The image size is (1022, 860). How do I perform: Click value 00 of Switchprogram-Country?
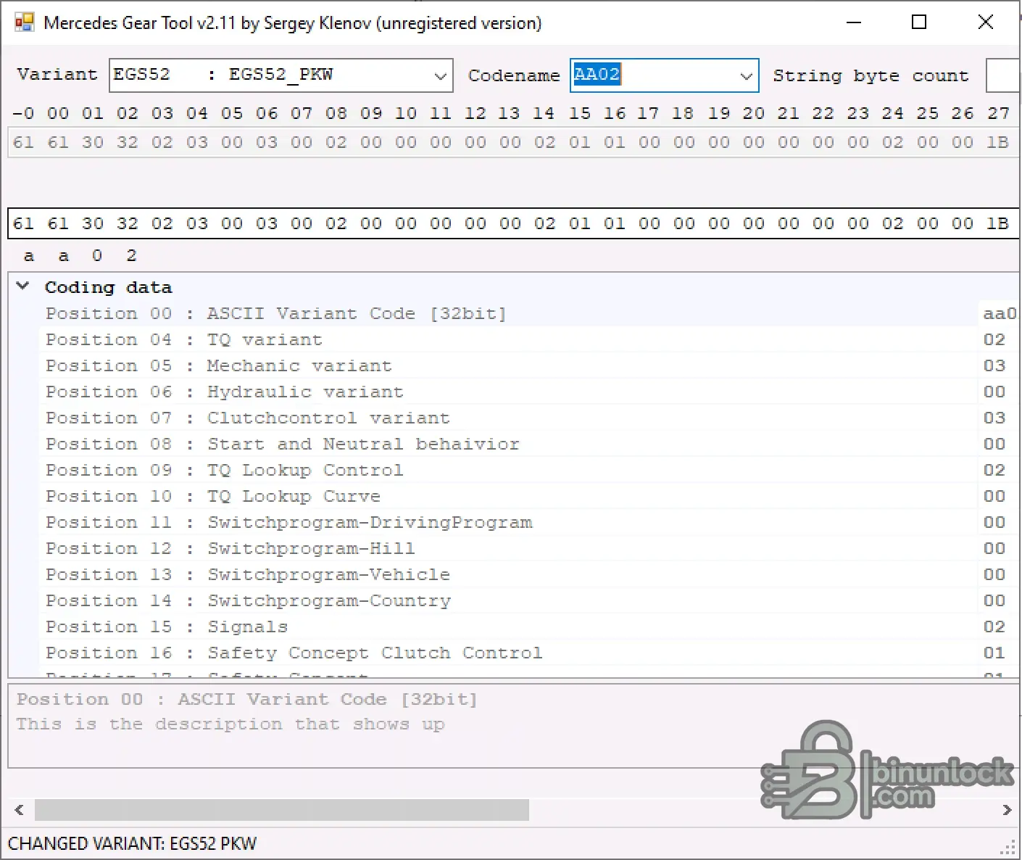pyautogui.click(x=994, y=600)
